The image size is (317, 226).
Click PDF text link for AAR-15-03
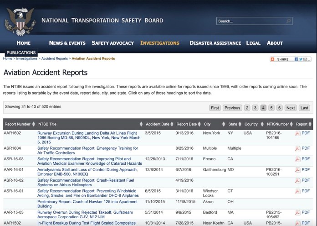pyautogui.click(x=306, y=212)
